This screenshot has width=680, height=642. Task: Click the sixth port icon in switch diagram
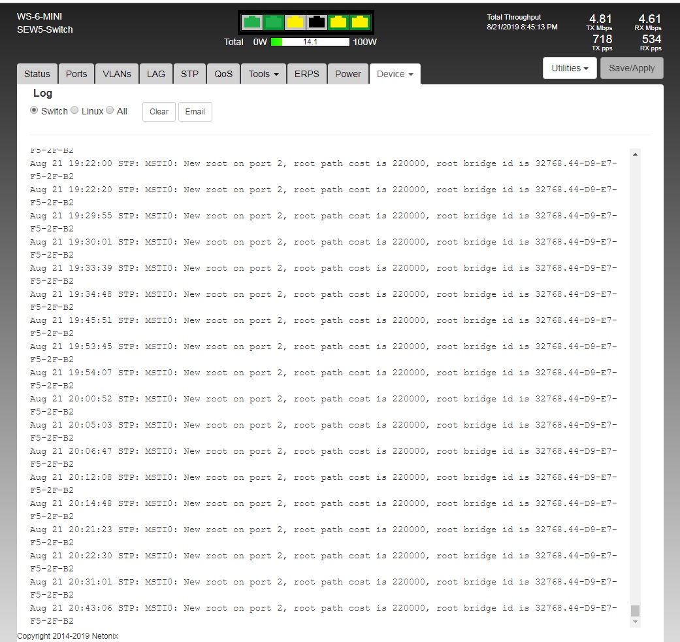tap(360, 22)
